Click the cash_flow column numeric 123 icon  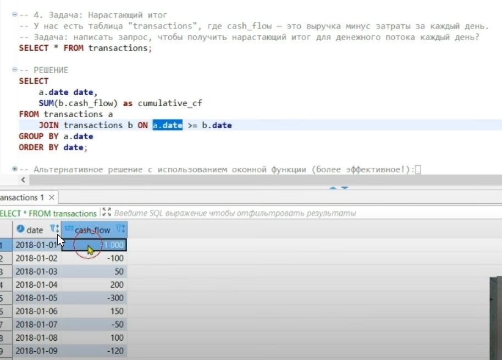[69, 229]
